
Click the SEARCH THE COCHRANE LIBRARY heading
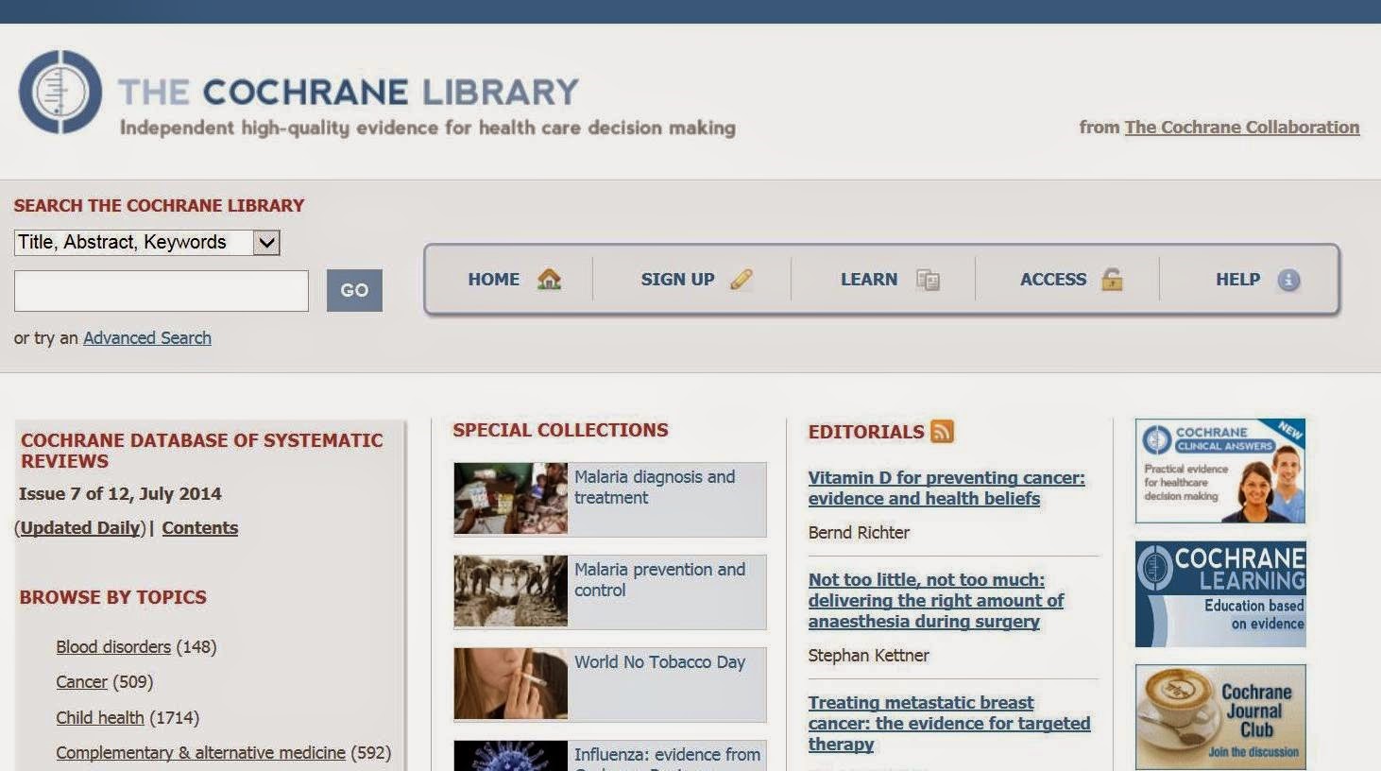click(159, 205)
